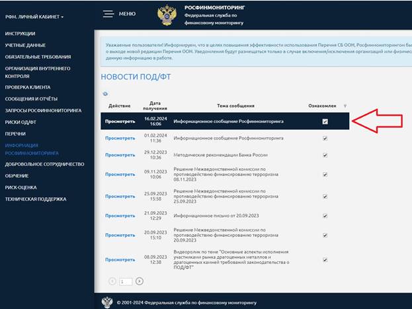The image size is (412, 309).
Task: Click the Дата получения column header
Action: (x=155, y=106)
